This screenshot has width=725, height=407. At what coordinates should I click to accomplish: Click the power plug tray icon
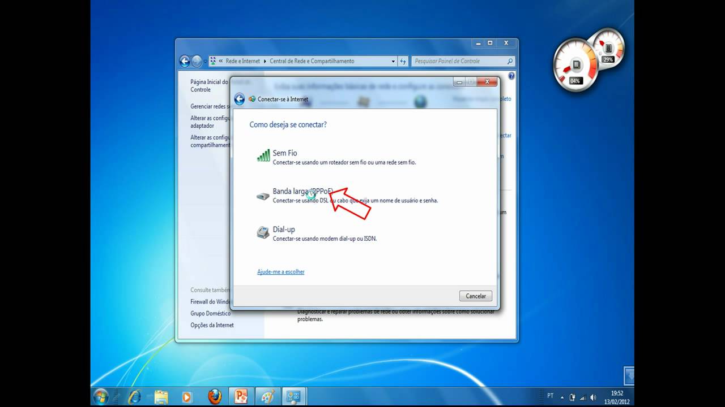pyautogui.click(x=572, y=397)
